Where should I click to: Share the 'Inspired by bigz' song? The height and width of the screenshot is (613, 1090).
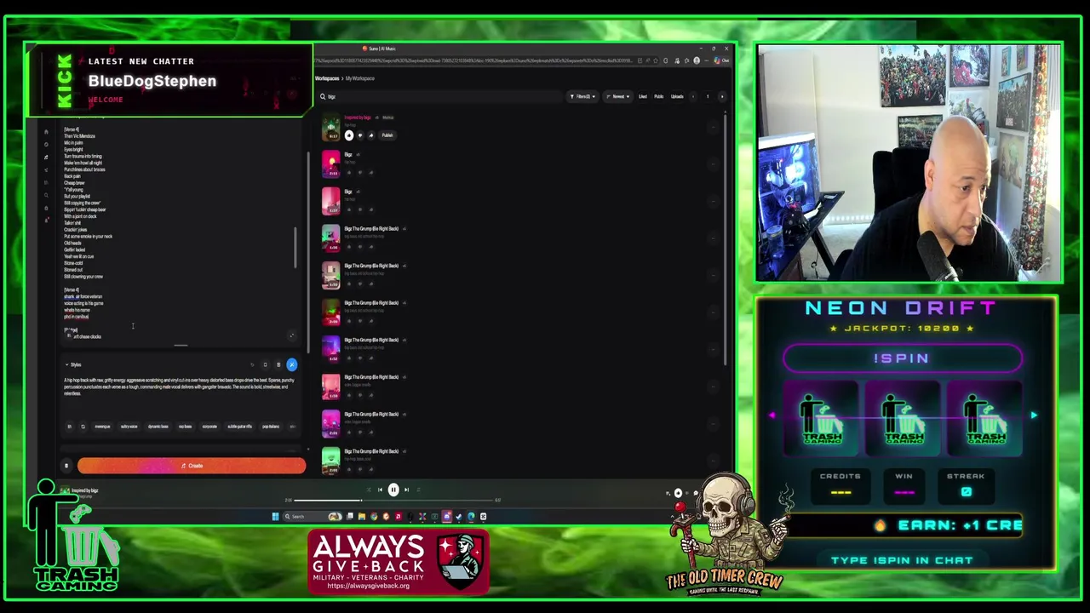tap(370, 135)
